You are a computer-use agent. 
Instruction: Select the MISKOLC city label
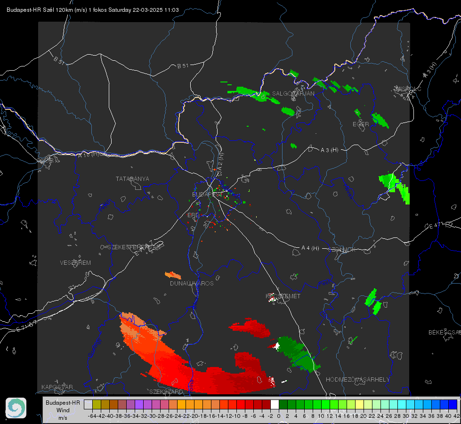pyautogui.click(x=408, y=89)
